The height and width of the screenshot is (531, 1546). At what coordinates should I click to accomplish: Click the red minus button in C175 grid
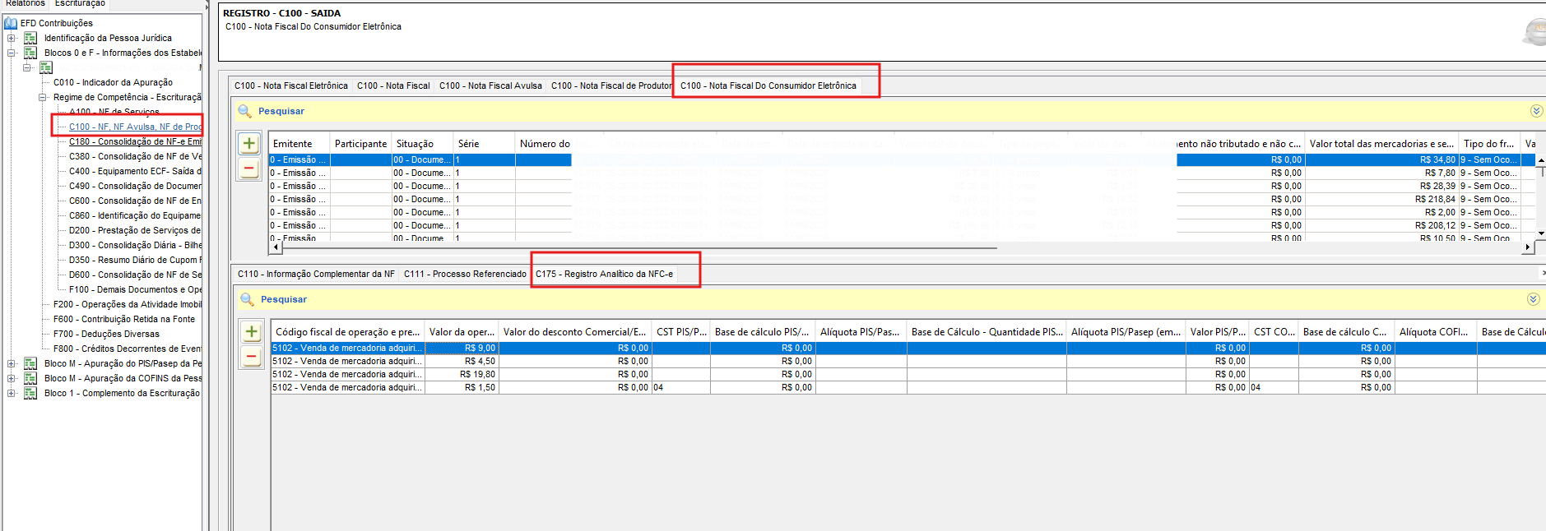click(x=252, y=357)
